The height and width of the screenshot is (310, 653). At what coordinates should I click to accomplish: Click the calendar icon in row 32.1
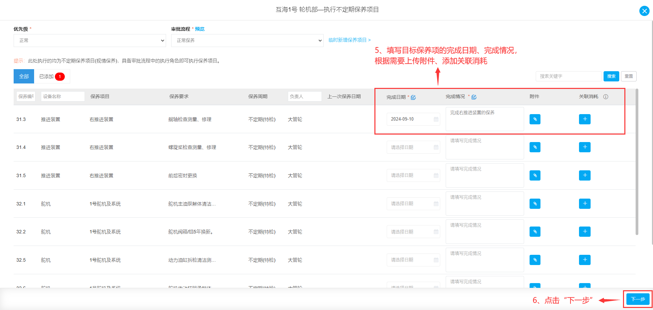pyautogui.click(x=436, y=204)
